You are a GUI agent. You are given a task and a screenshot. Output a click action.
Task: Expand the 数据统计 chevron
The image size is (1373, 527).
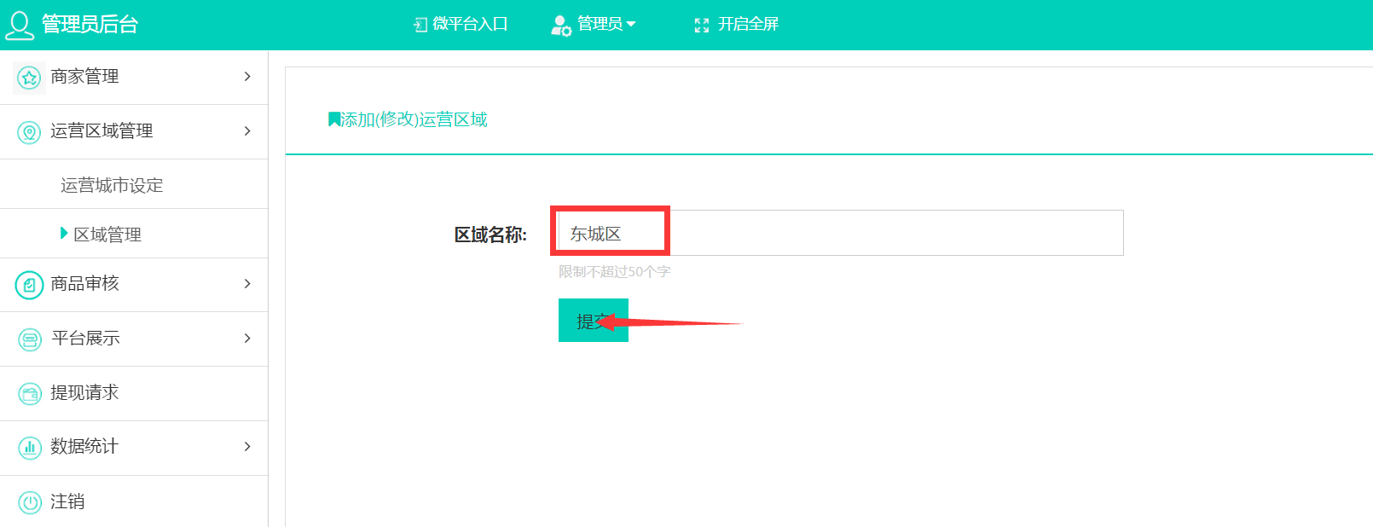[x=247, y=447]
